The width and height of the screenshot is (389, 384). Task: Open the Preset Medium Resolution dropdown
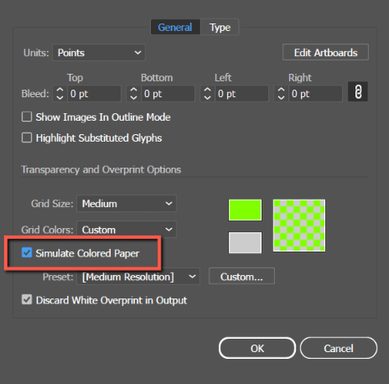tap(138, 277)
